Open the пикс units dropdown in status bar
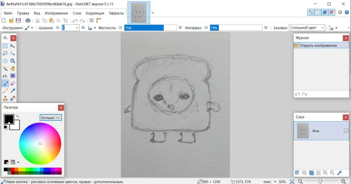This screenshot has width=351, height=184. pos(269,182)
